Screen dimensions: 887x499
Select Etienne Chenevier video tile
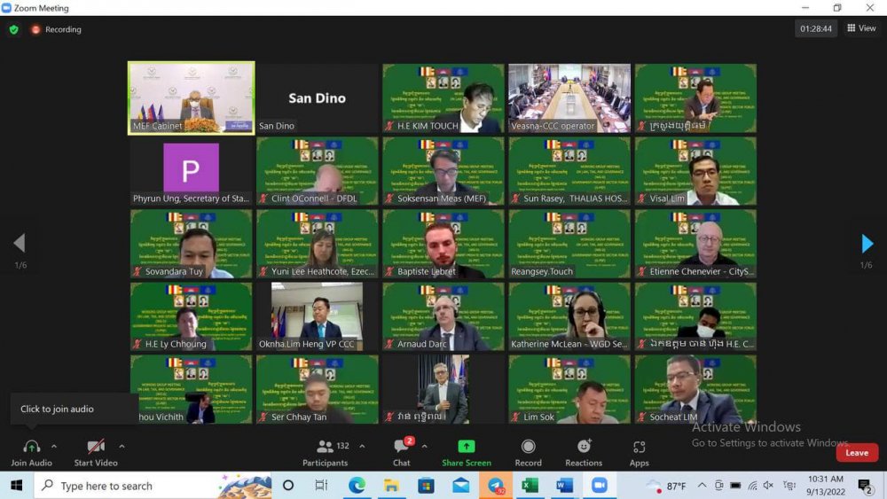point(695,244)
